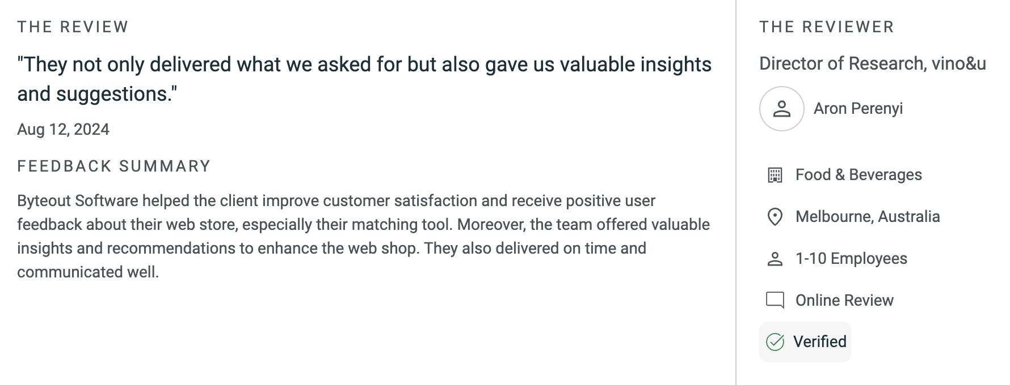Click the Online Review label
The height and width of the screenshot is (385, 1010).
[x=844, y=301]
